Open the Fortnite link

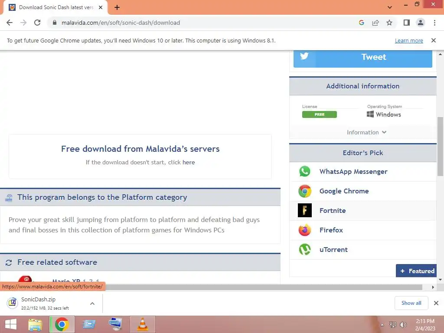(333, 211)
